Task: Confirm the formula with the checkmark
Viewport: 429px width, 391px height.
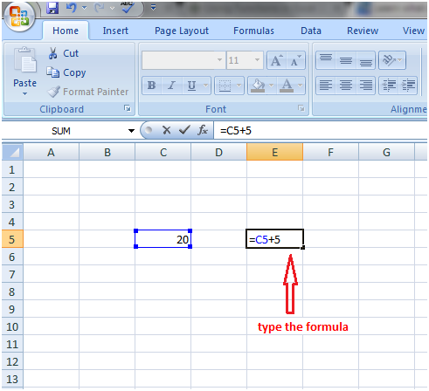Action: pos(184,130)
